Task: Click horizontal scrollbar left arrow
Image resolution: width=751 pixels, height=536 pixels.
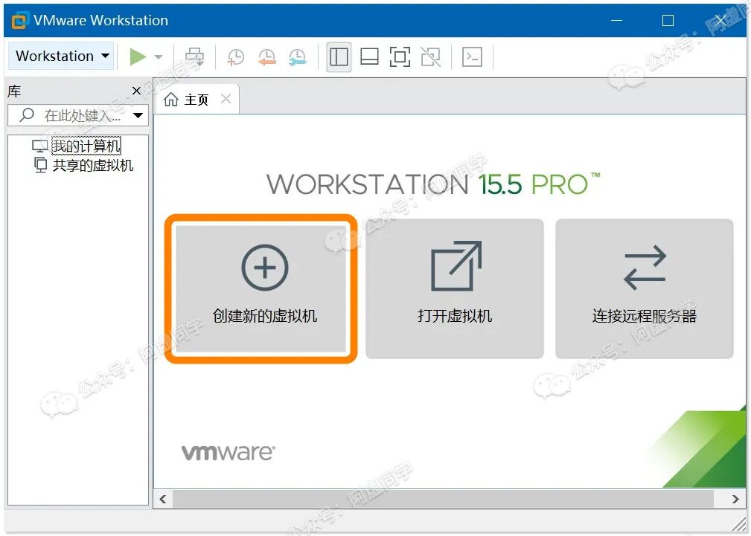Action: (163, 499)
